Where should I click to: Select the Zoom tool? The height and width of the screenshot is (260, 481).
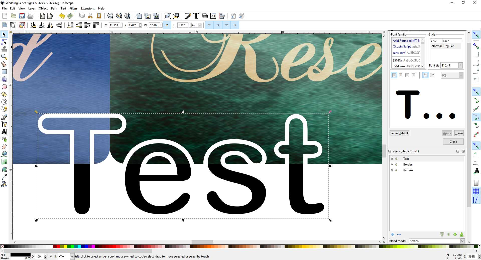pos(4,57)
